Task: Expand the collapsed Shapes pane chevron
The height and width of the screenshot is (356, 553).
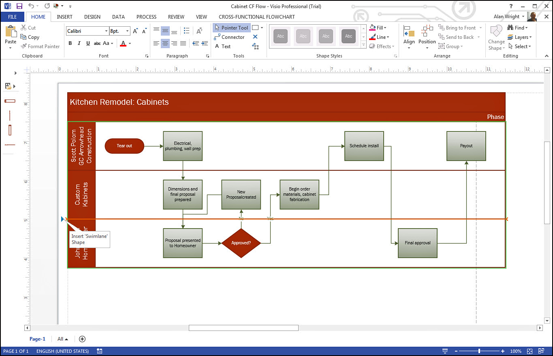Action: [x=15, y=73]
